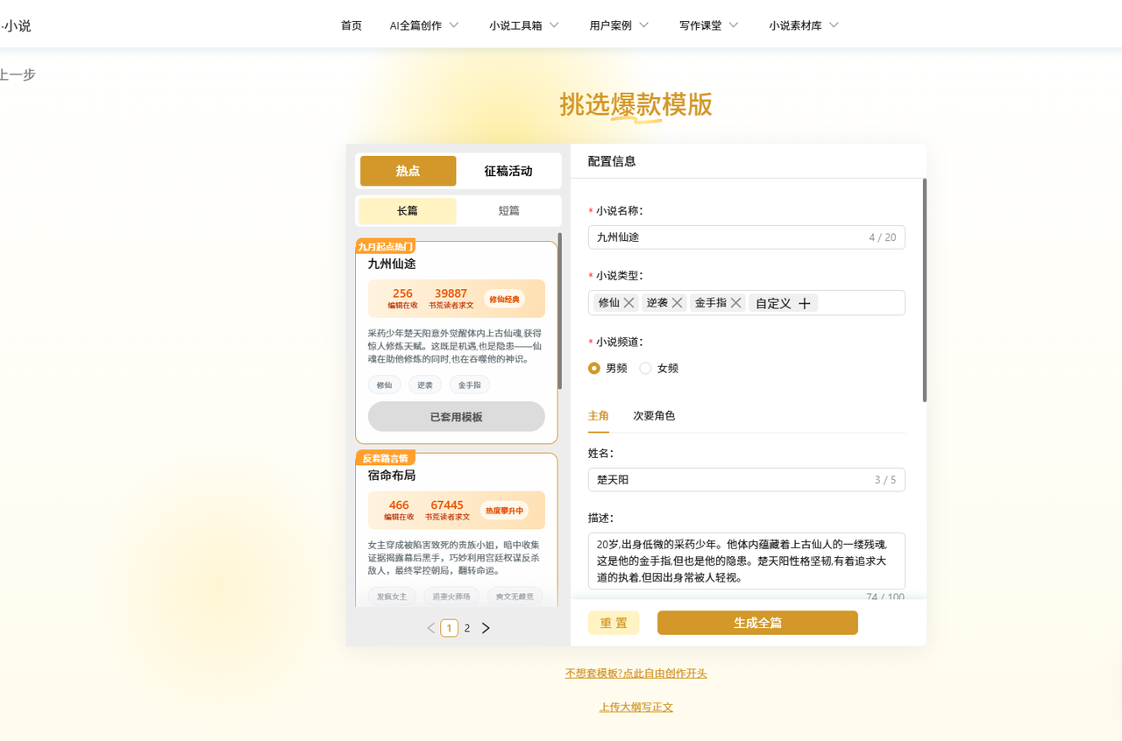The height and width of the screenshot is (741, 1122).
Task: Click the 生成全篇 button
Action: [757, 623]
